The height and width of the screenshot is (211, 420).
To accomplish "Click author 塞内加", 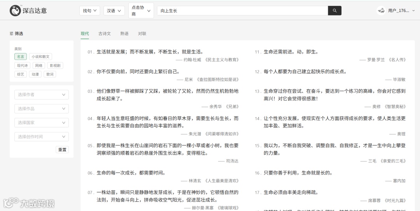I will coord(399,181).
